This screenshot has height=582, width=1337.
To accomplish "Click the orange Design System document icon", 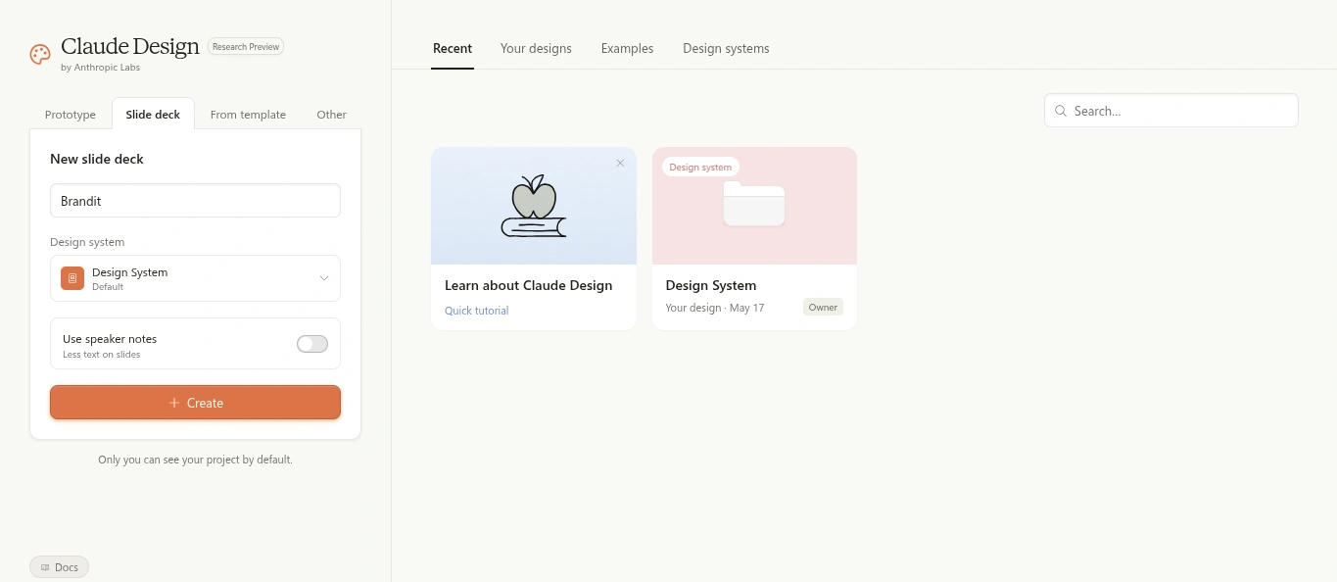I will (72, 278).
